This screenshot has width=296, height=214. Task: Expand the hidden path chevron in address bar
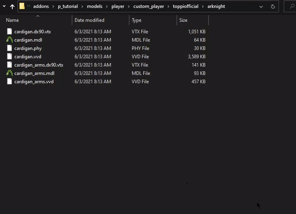click(x=30, y=7)
